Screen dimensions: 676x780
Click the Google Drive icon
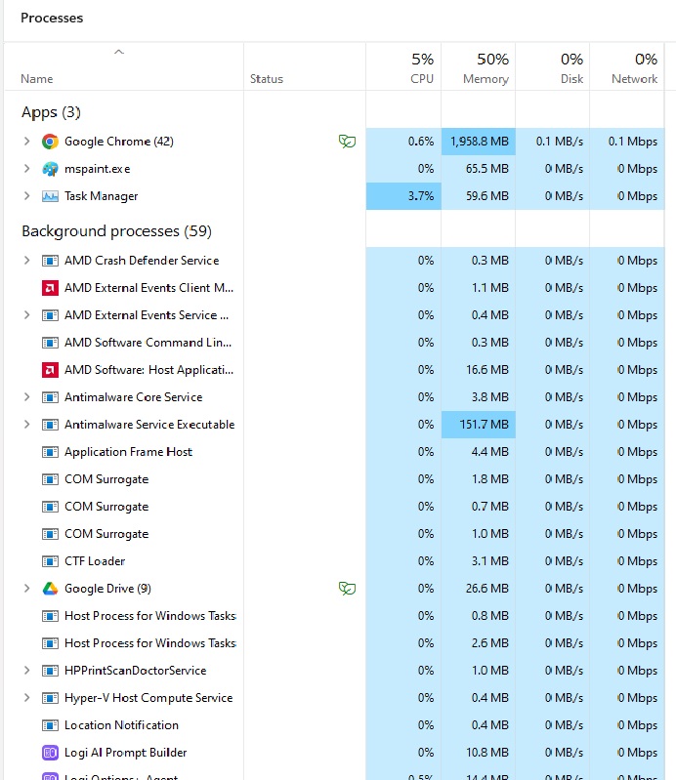(50, 589)
